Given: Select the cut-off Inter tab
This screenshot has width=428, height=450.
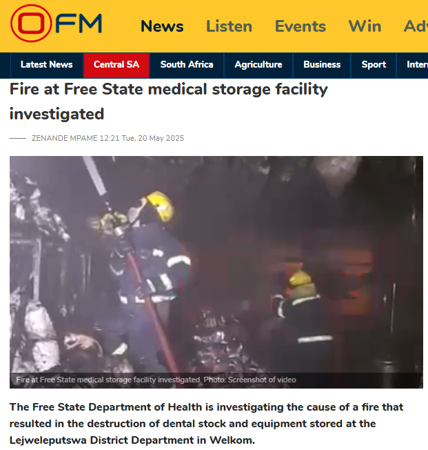Looking at the screenshot, I should [412, 65].
